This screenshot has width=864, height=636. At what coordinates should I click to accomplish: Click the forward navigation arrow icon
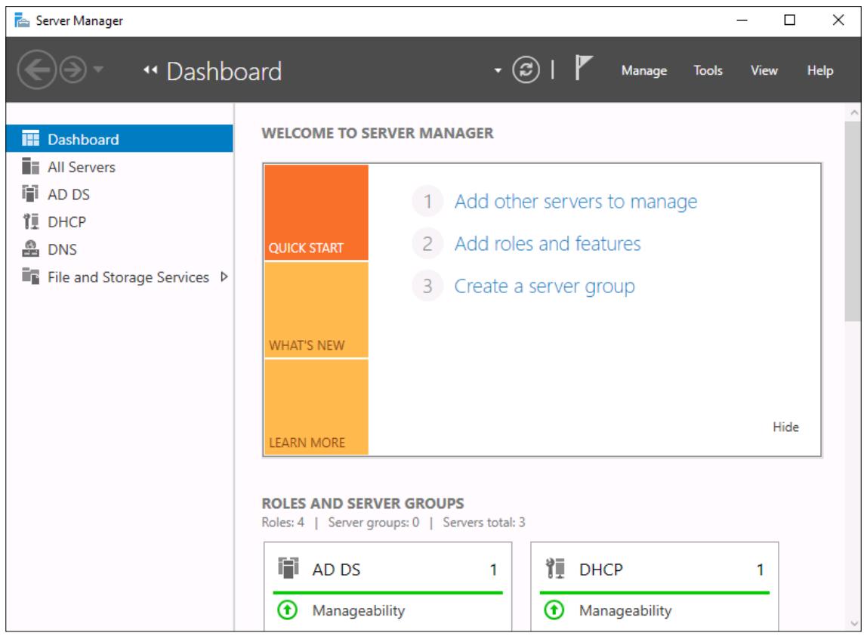tap(73, 70)
